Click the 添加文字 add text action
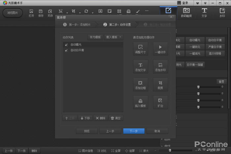Viewport: 231px width, 154px height. [x=140, y=67]
